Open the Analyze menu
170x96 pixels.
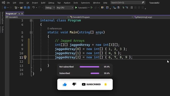click(67, 3)
